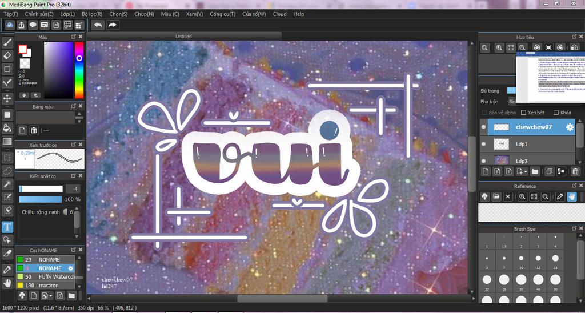Click the Undo arrow in the toolbar
The image size is (585, 313).
click(98, 25)
